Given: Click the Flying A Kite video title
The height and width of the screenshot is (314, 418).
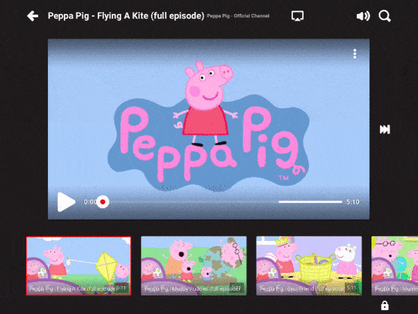Looking at the screenshot, I should pos(126,16).
